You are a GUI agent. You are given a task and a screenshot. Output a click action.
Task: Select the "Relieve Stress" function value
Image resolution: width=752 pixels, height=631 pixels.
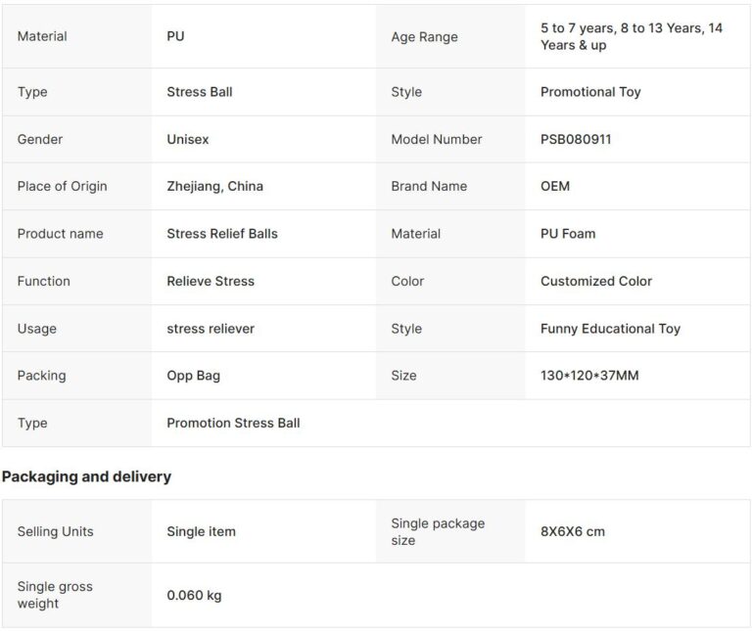click(211, 281)
